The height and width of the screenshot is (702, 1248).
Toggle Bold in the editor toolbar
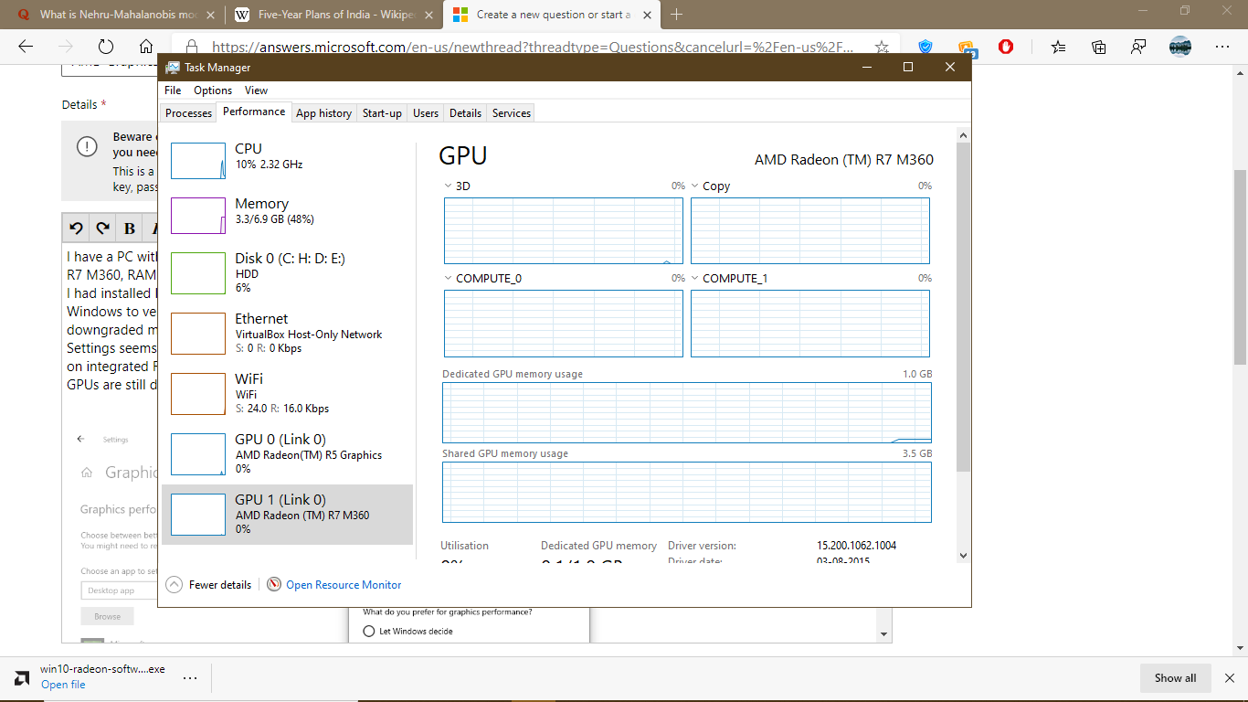pyautogui.click(x=130, y=228)
